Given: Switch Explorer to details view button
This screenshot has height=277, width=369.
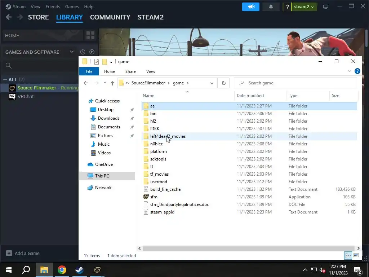Looking at the screenshot, I should pos(348,255).
